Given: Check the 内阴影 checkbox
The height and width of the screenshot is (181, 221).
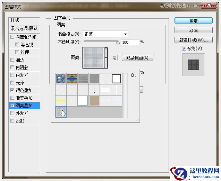Looking at the screenshot, I should 12,67.
